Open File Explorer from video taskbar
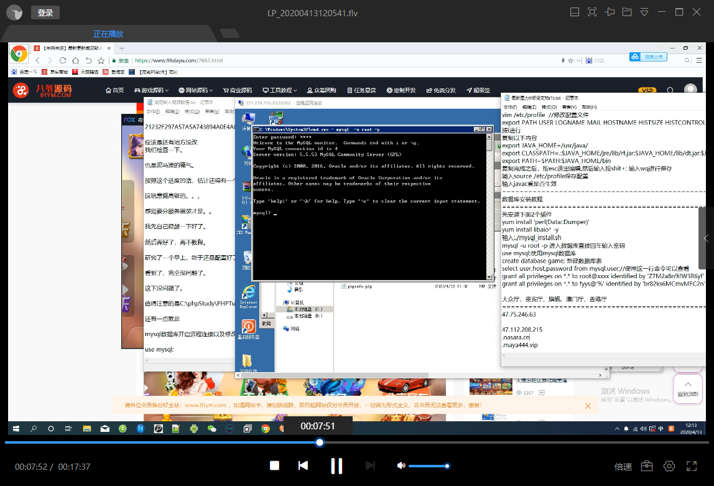Viewport: 714px width, 486px height. pos(86,429)
